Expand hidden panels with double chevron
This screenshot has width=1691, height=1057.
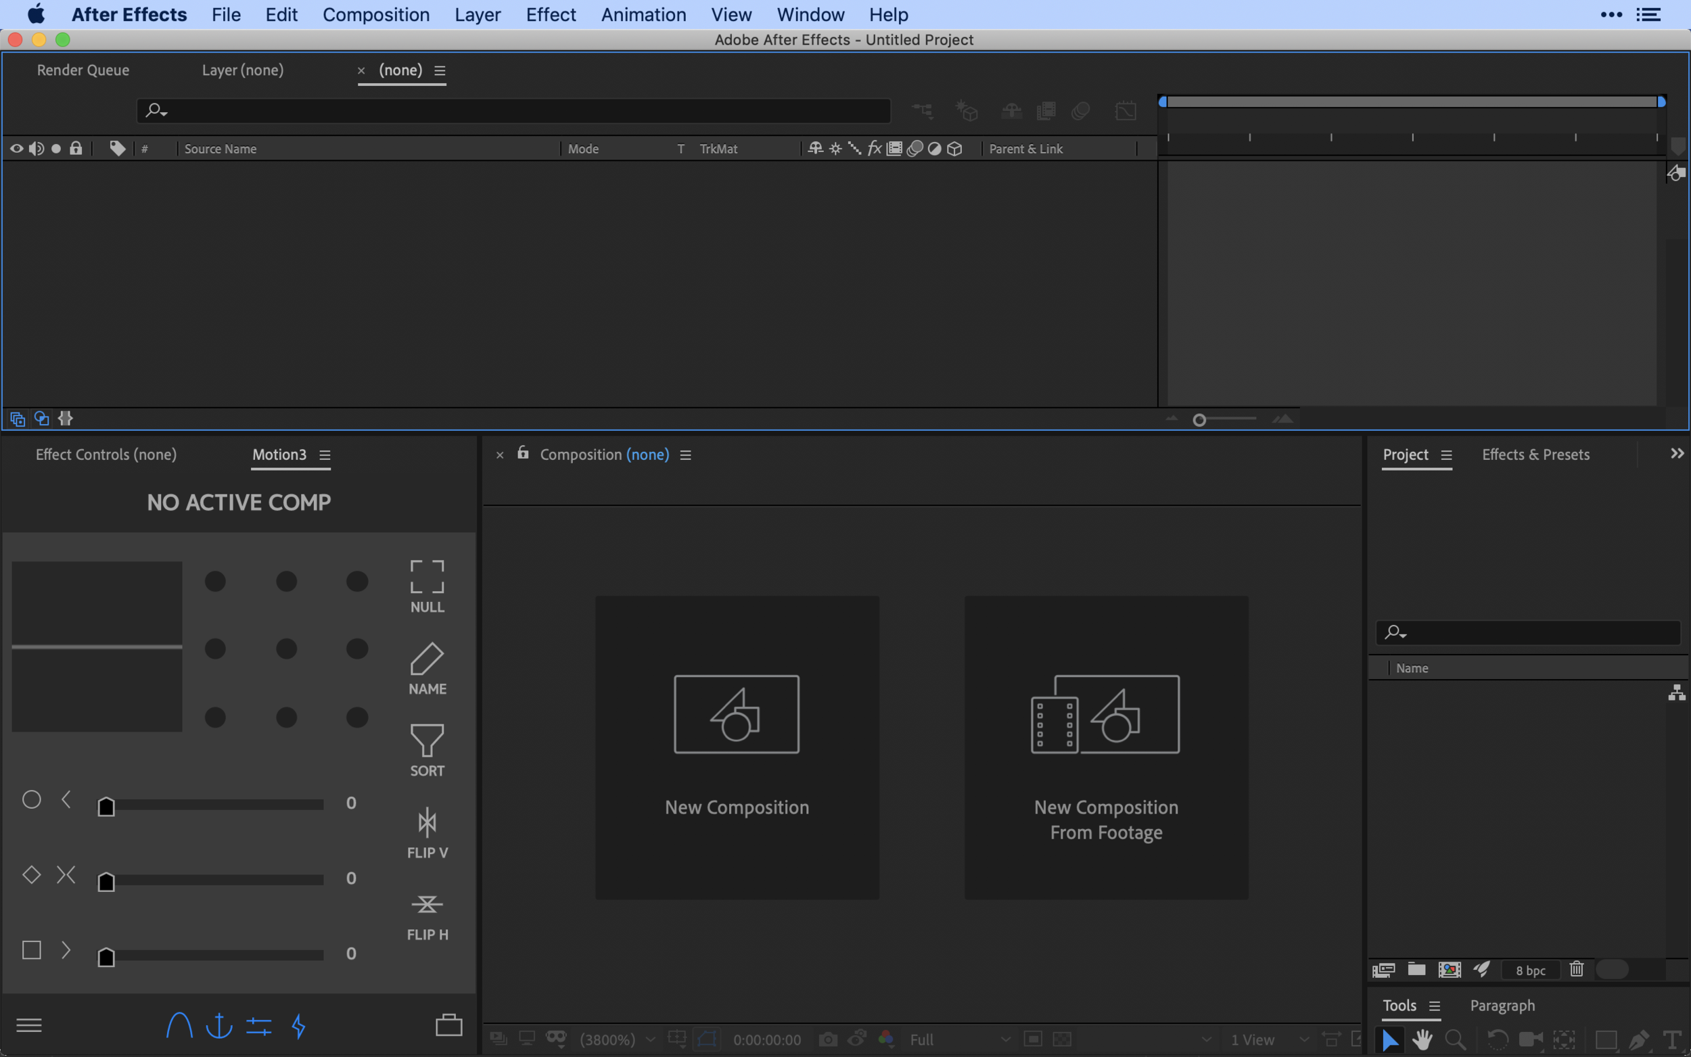click(x=1676, y=454)
